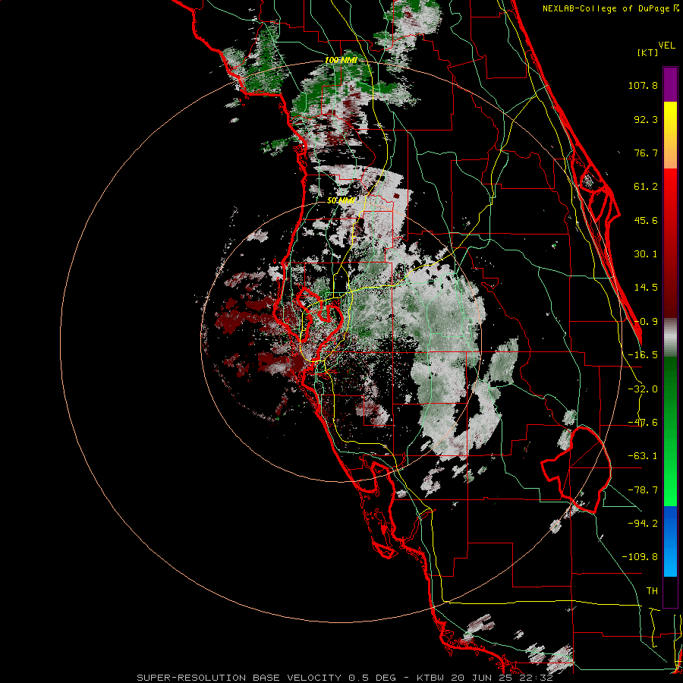Click the 107.8 velocity scale value

pyautogui.click(x=643, y=85)
